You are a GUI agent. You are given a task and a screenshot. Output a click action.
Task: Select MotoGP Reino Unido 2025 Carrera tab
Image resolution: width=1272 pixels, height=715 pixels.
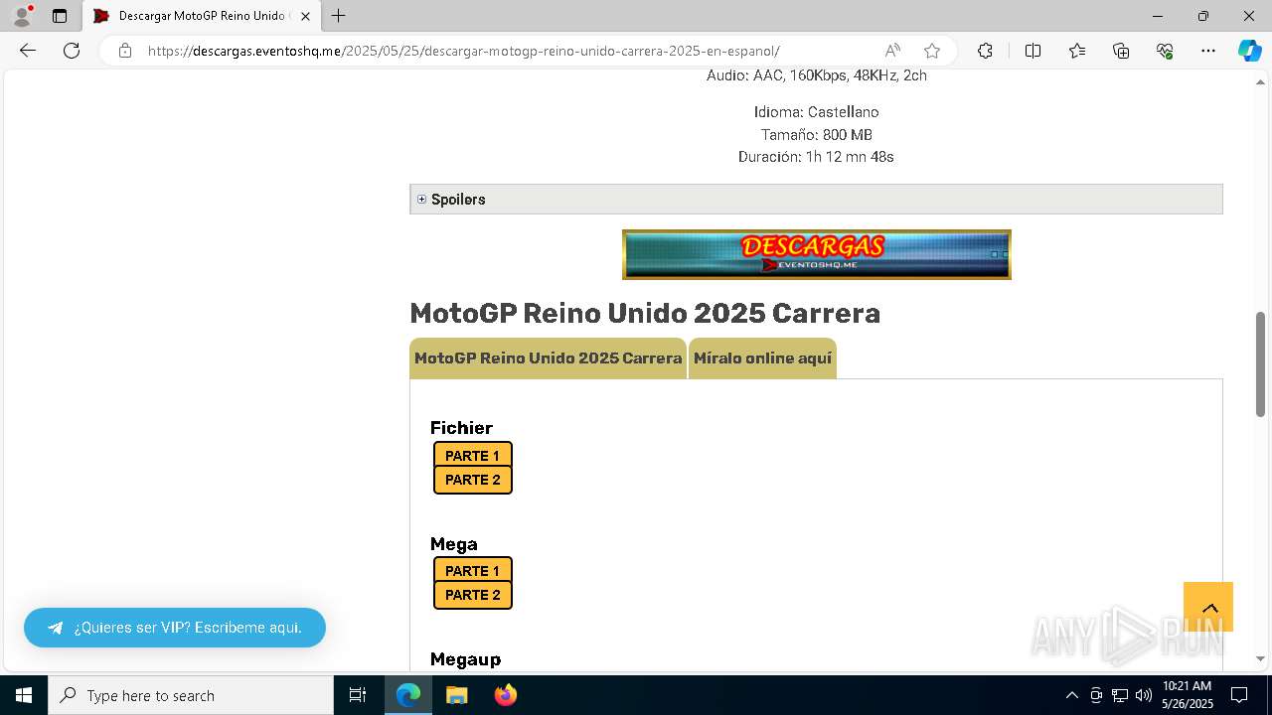[548, 358]
